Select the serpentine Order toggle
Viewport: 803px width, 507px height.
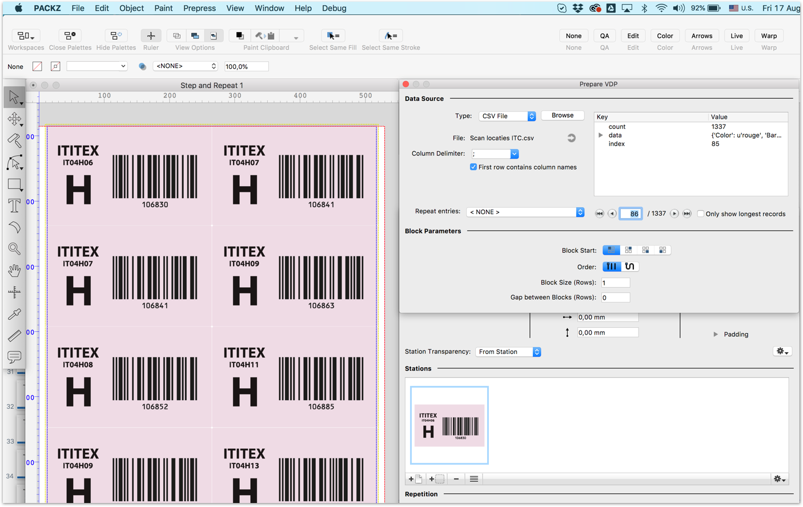(629, 267)
